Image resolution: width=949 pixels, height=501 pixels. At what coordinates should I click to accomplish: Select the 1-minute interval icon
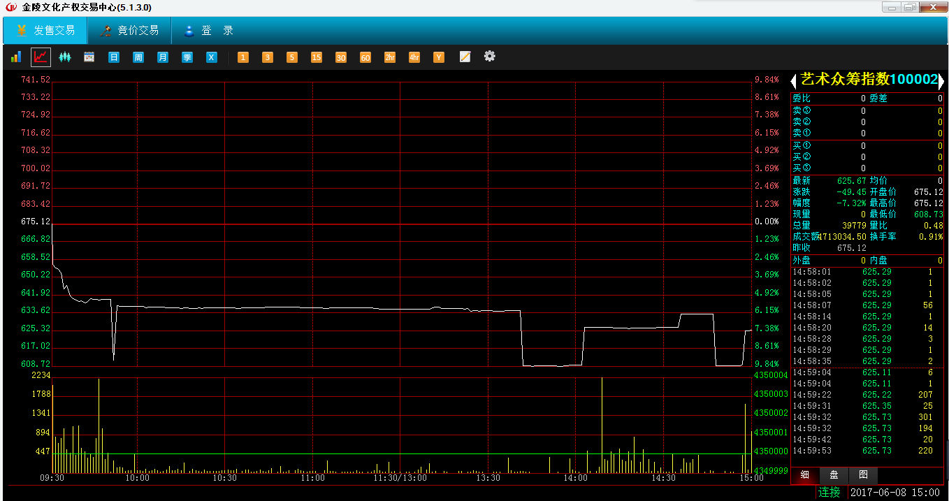pyautogui.click(x=243, y=57)
